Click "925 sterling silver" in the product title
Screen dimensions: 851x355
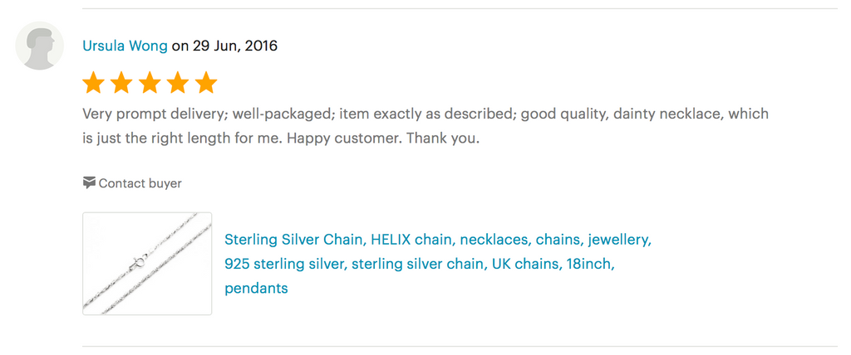(285, 264)
